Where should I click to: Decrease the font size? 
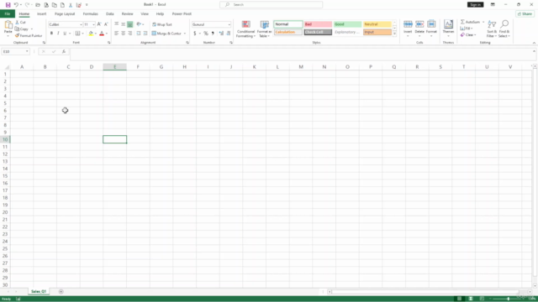click(106, 24)
